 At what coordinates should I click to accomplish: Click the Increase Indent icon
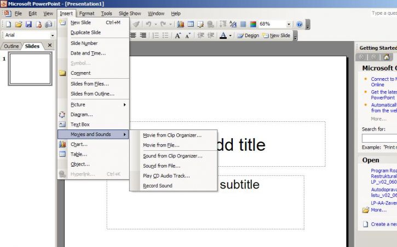point(211,36)
